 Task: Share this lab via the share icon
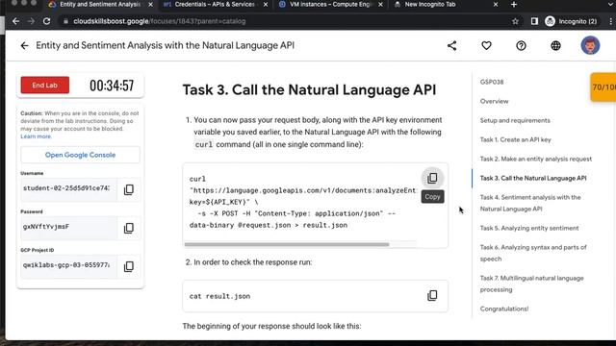[451, 45]
